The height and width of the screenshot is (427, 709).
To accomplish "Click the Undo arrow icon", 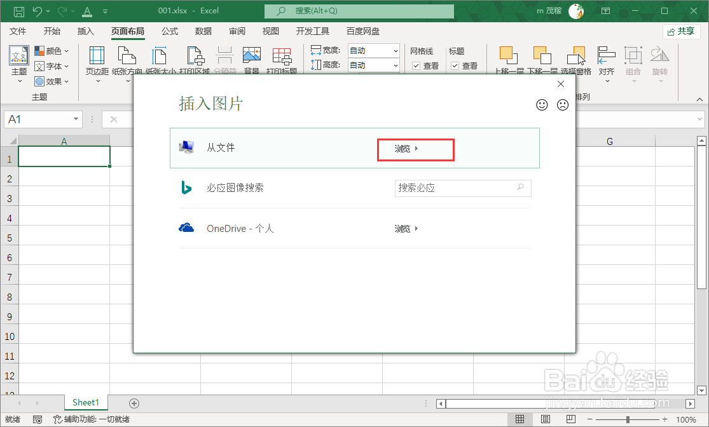I will [x=38, y=11].
